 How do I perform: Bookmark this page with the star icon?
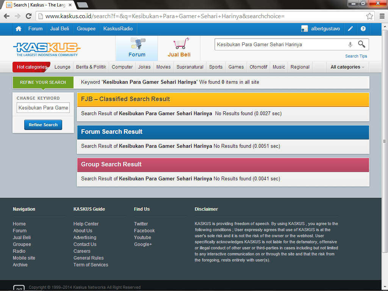369,16
